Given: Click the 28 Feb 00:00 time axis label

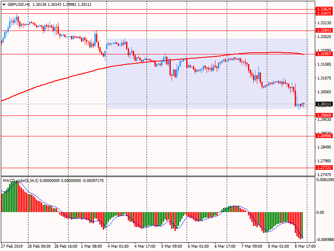Looking at the screenshot, I should (39, 246).
